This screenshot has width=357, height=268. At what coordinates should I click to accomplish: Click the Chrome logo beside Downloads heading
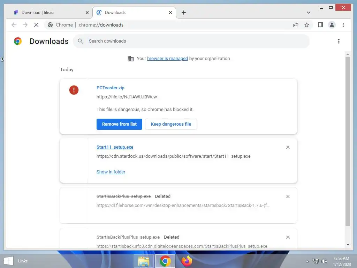pos(18,41)
